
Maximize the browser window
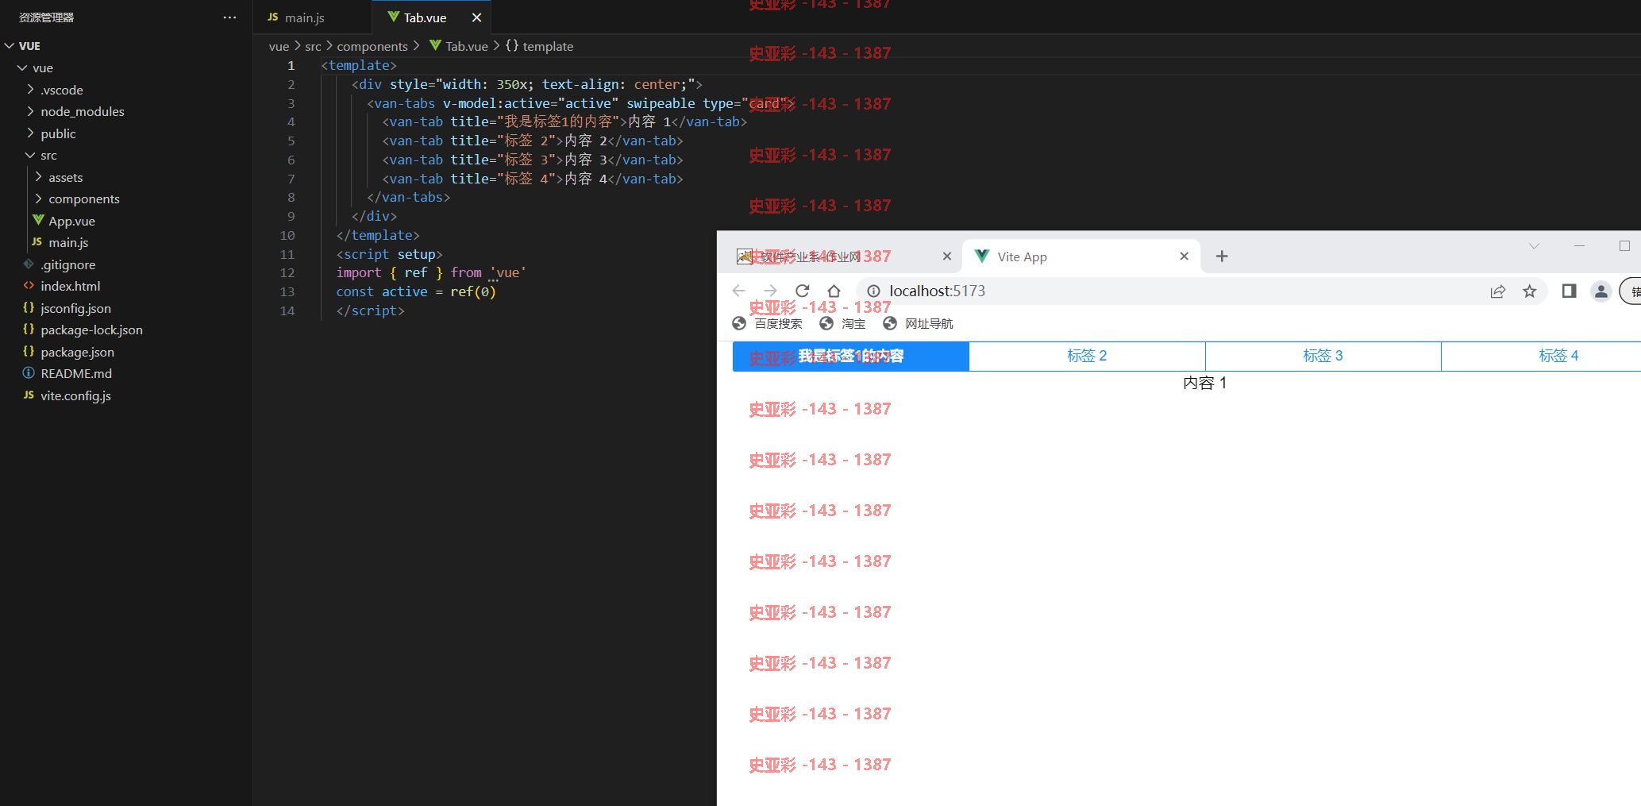coord(1624,246)
